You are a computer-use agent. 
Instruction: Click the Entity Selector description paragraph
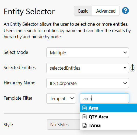[67, 31]
